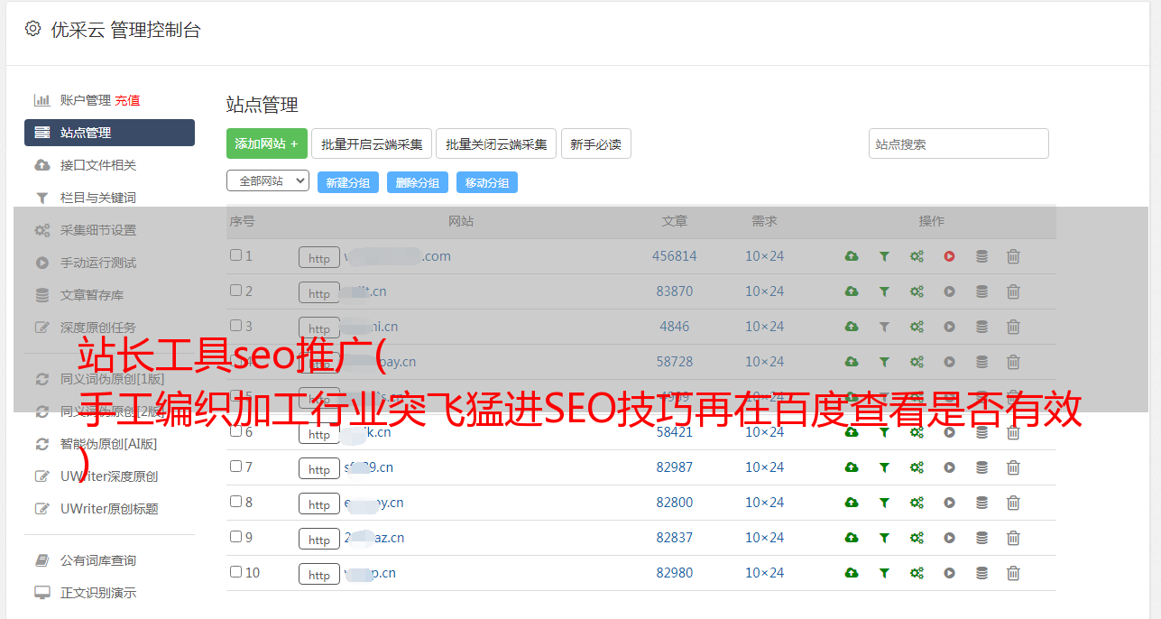The image size is (1161, 619).
Task: Open 智能伪原创[AI版] in the sidebar
Action: point(109,444)
